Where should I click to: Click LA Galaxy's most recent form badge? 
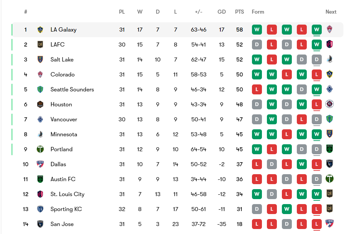click(x=316, y=30)
